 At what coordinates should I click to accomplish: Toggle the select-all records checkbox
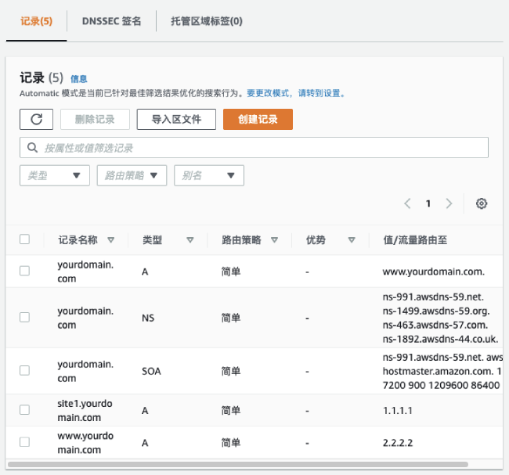[24, 239]
